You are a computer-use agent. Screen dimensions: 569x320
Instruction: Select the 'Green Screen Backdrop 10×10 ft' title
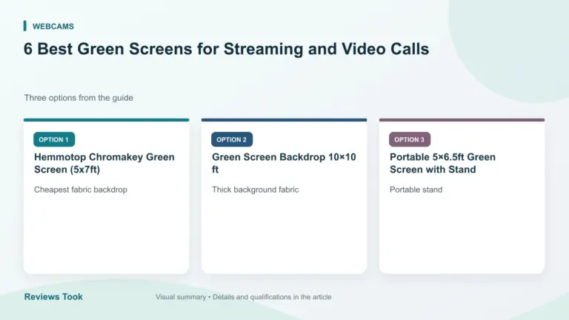click(284, 163)
